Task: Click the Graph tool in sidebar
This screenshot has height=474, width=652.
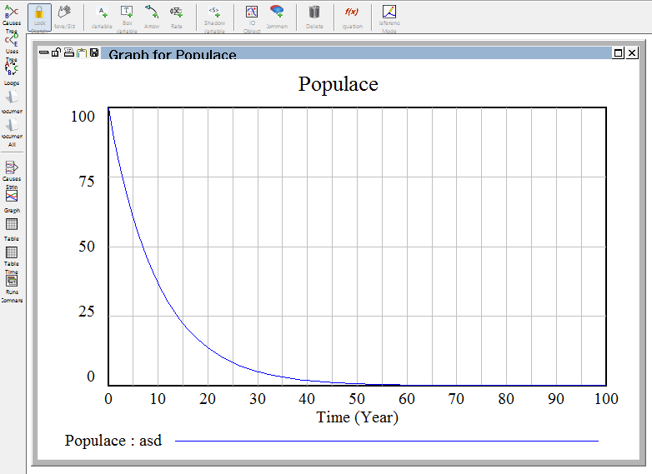Action: [12, 198]
